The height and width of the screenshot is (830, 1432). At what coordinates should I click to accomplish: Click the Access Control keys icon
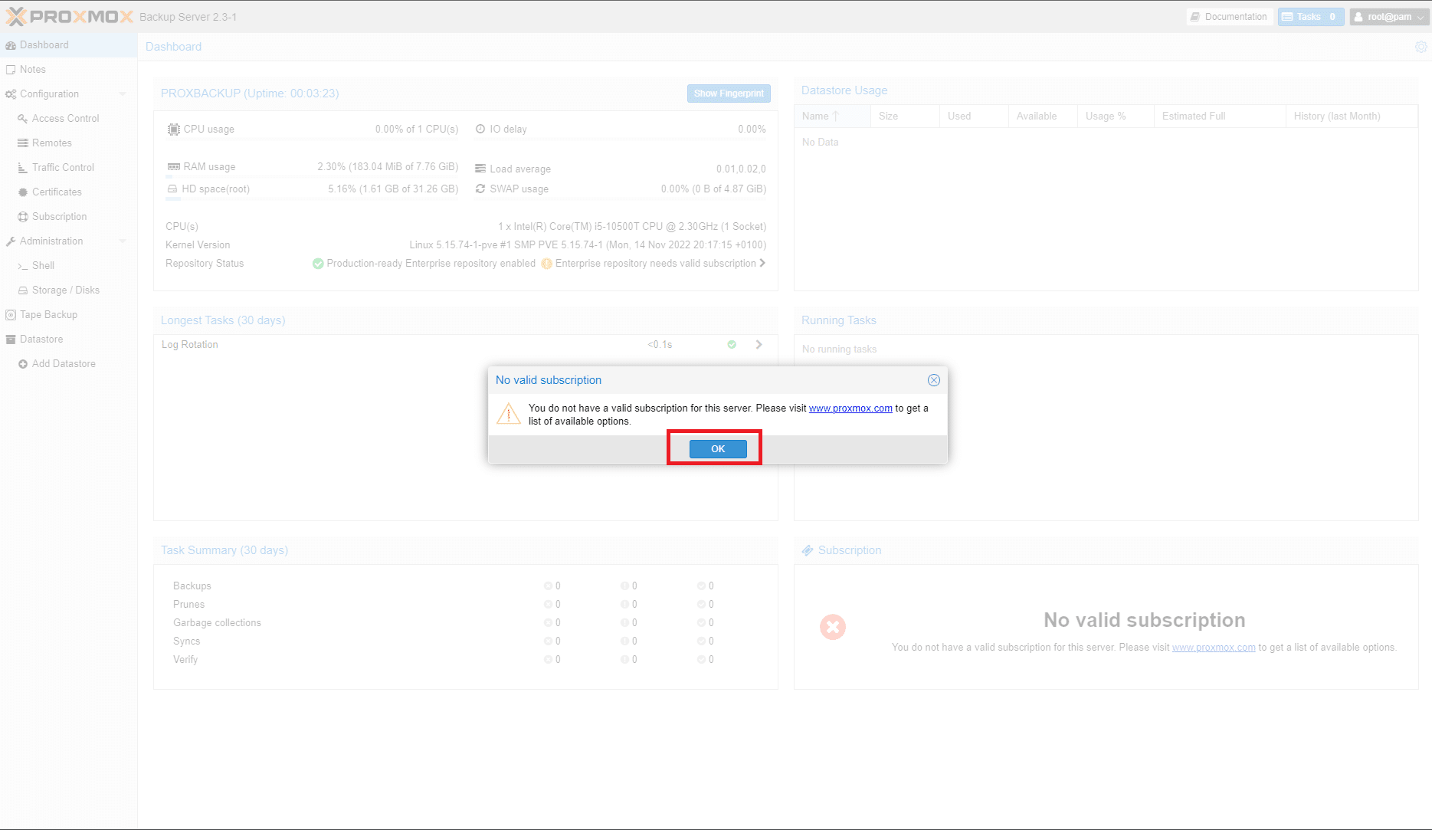coord(23,119)
